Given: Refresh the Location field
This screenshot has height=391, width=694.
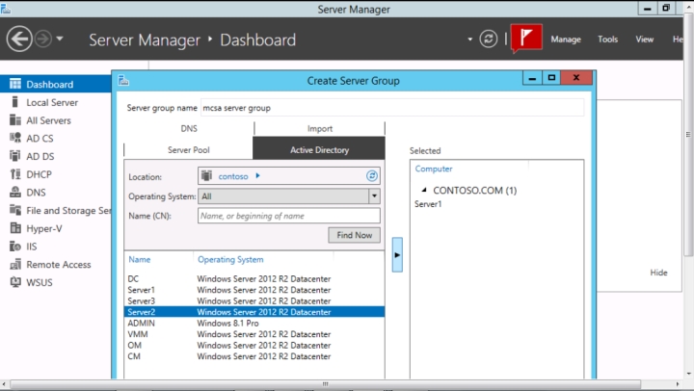Looking at the screenshot, I should [372, 176].
